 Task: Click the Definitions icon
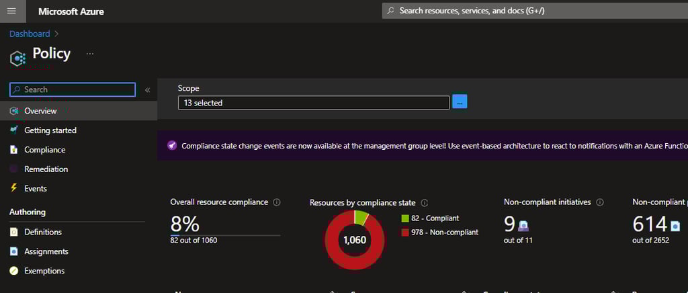tap(14, 232)
